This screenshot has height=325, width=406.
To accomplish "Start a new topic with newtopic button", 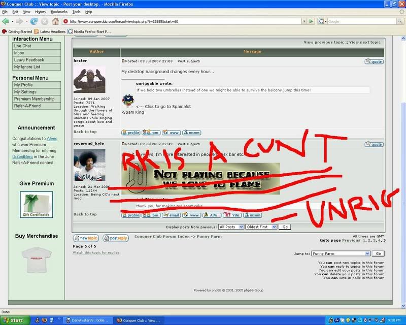I will coord(86,238).
